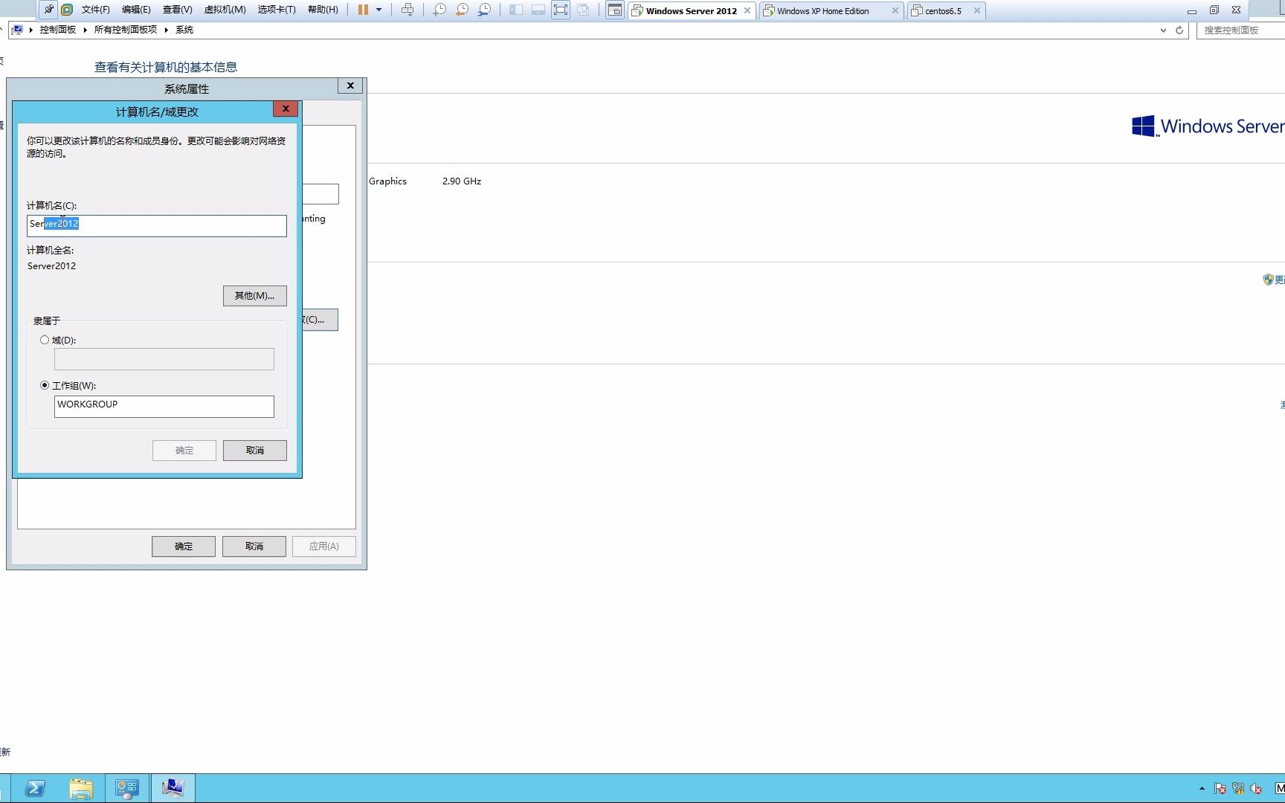Viewport: 1285px width, 803px height.
Task: Open the 文件(F) menu
Action: (95, 10)
